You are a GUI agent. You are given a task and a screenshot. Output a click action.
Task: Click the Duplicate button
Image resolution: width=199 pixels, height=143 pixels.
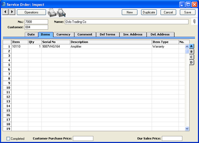point(149,12)
